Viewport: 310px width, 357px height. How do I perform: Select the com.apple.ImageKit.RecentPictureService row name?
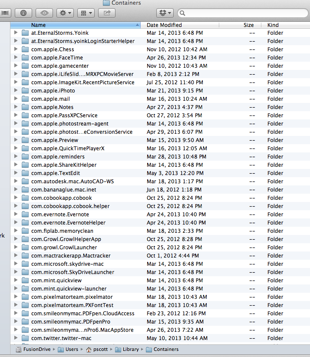[83, 83]
